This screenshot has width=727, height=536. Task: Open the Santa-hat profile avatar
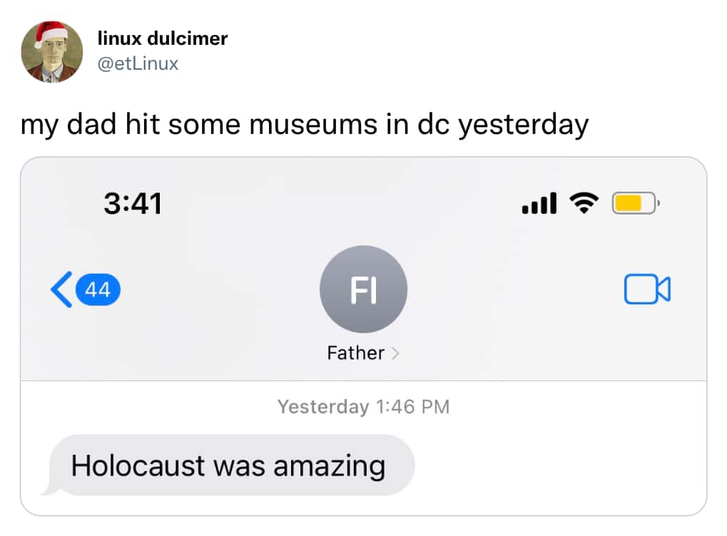pos(52,51)
